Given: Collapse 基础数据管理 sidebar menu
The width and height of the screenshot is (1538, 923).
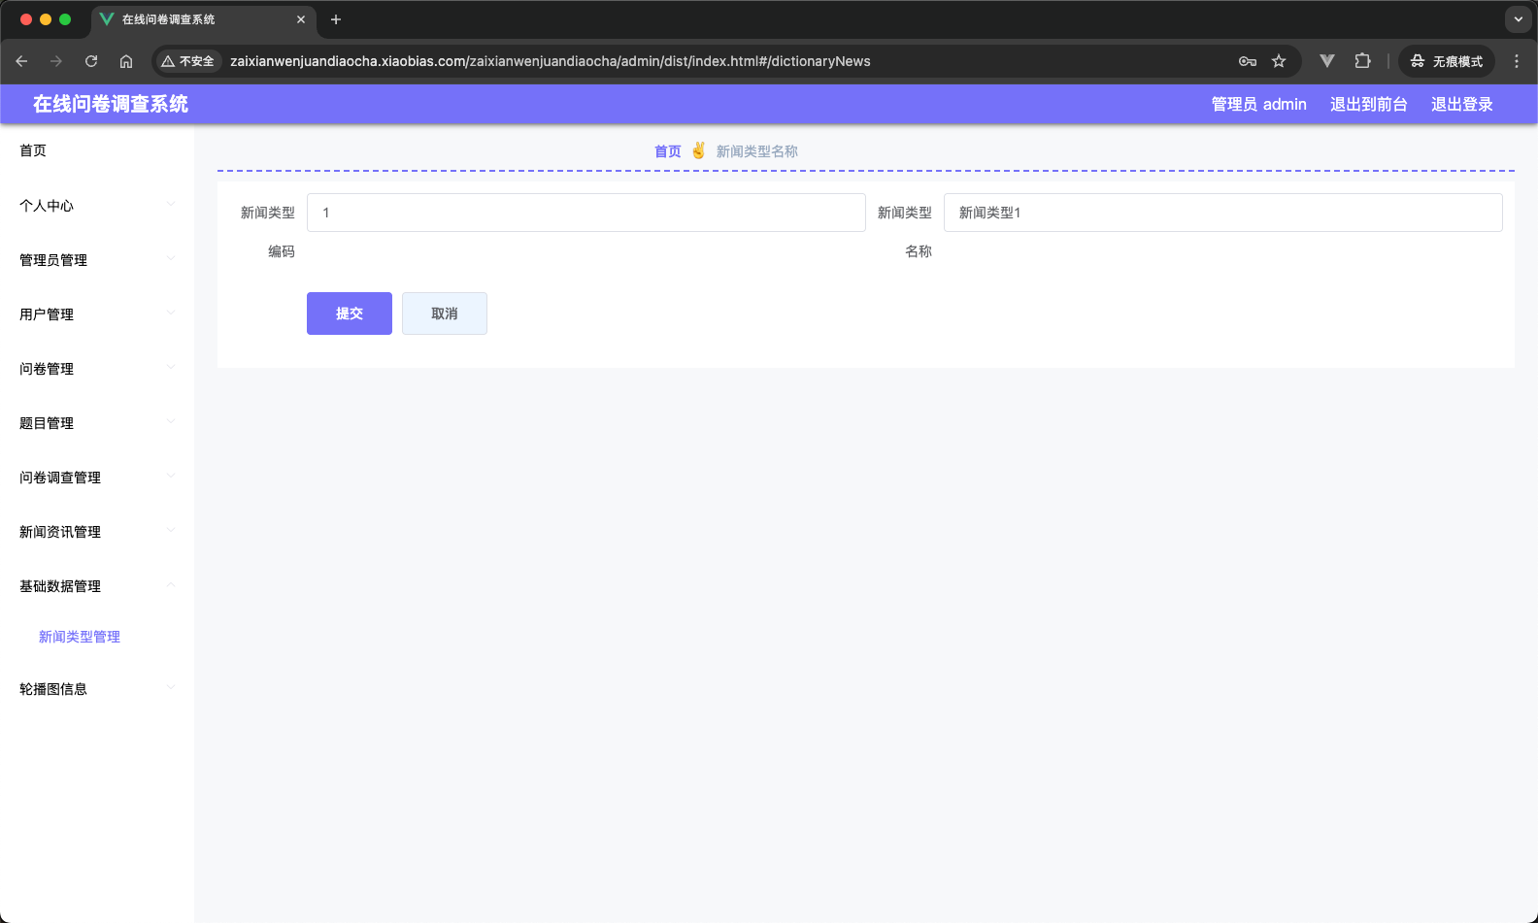Looking at the screenshot, I should [x=97, y=585].
